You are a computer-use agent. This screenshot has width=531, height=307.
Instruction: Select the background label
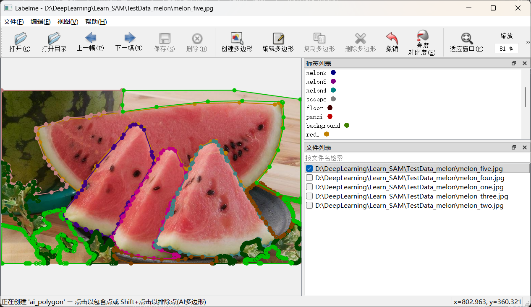323,126
